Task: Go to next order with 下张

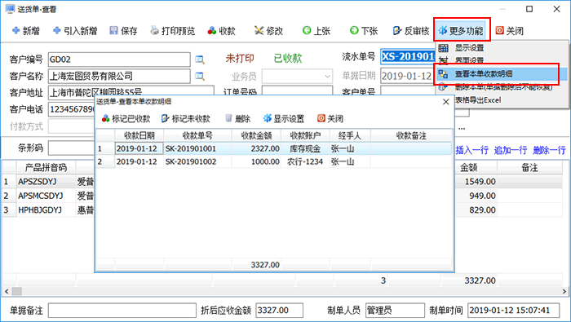Action: click(x=364, y=31)
